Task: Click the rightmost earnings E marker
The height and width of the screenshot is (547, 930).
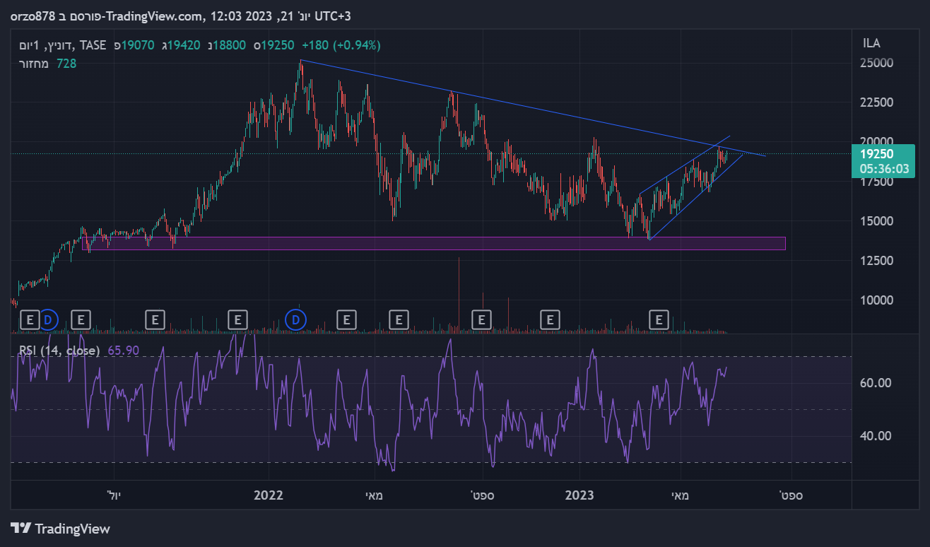Action: click(659, 320)
